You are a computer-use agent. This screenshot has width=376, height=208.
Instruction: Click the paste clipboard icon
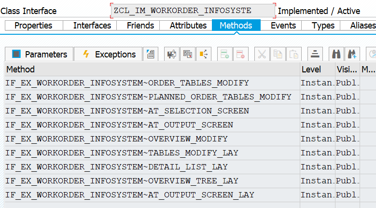click(x=294, y=54)
